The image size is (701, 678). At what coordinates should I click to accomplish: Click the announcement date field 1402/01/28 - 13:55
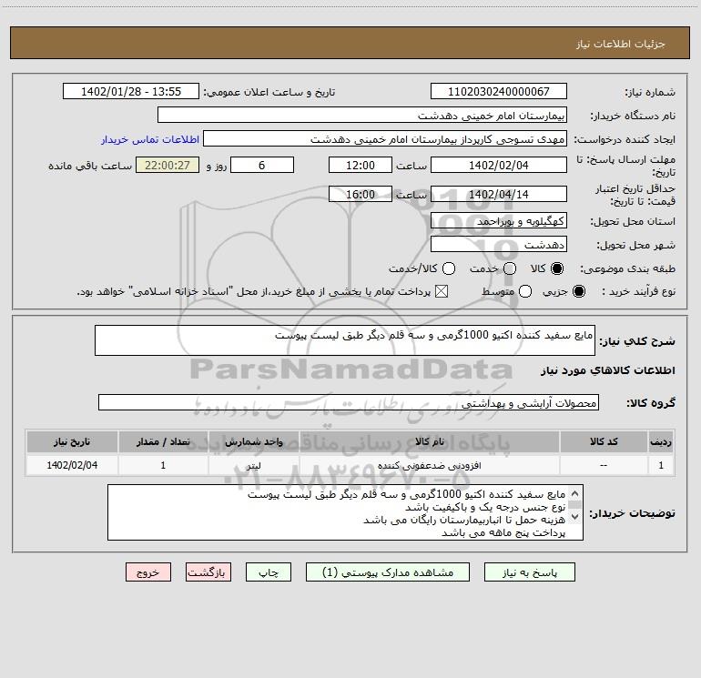131,92
